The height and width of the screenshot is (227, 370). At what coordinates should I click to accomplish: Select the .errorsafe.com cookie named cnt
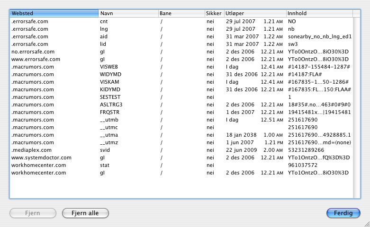pyautogui.click(x=181, y=21)
